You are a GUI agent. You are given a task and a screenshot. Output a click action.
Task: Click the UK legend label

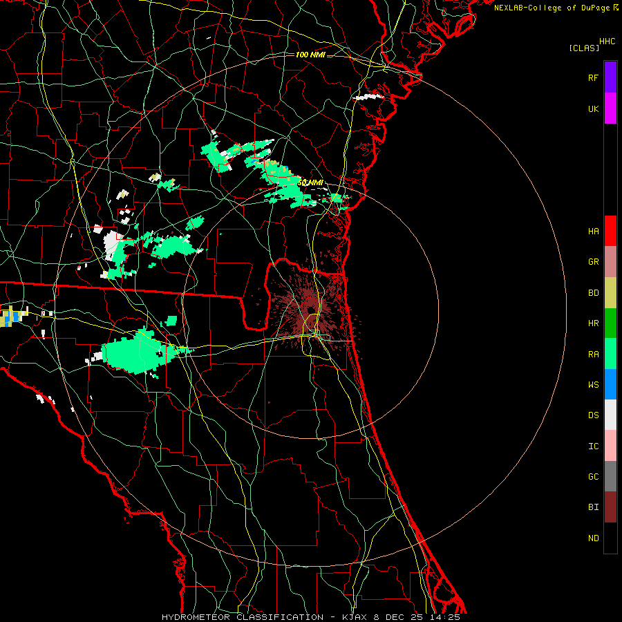coord(593,109)
